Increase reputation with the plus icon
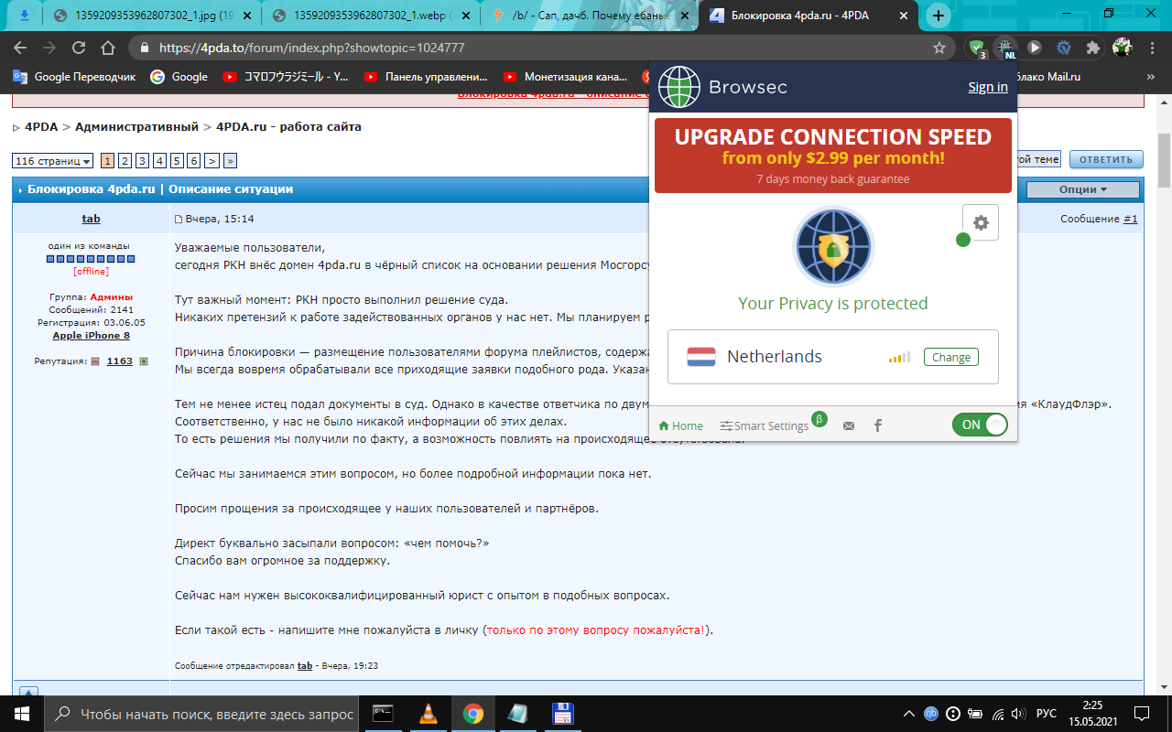The image size is (1172, 732). 143,361
